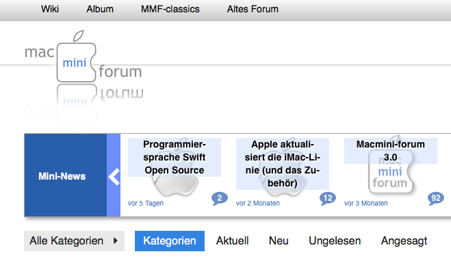Open the 92-comments bubble for Macmini-forum 3.0
Image resolution: width=451 pixels, height=267 pixels.
tap(436, 199)
